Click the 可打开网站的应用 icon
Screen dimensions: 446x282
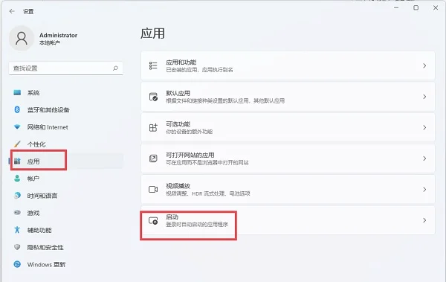pyautogui.click(x=153, y=158)
